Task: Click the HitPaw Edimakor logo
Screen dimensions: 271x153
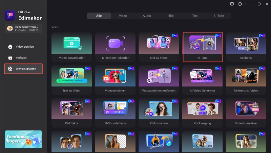Action: 9,15
